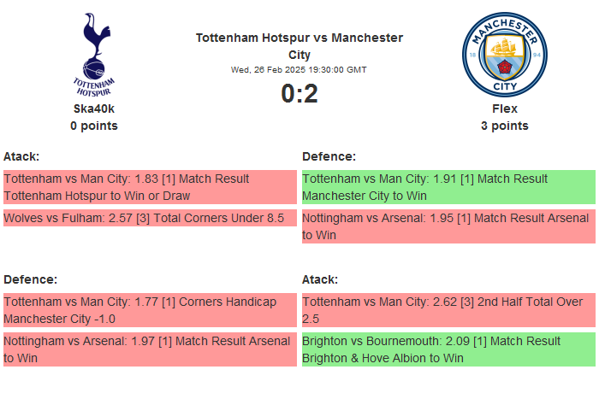Image resolution: width=599 pixels, height=393 pixels.
Task: Click the 0:2 match score
Action: coord(299,93)
